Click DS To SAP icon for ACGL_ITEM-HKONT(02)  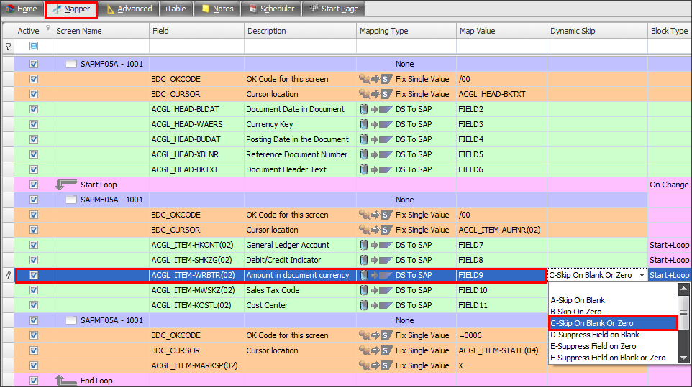coord(375,245)
